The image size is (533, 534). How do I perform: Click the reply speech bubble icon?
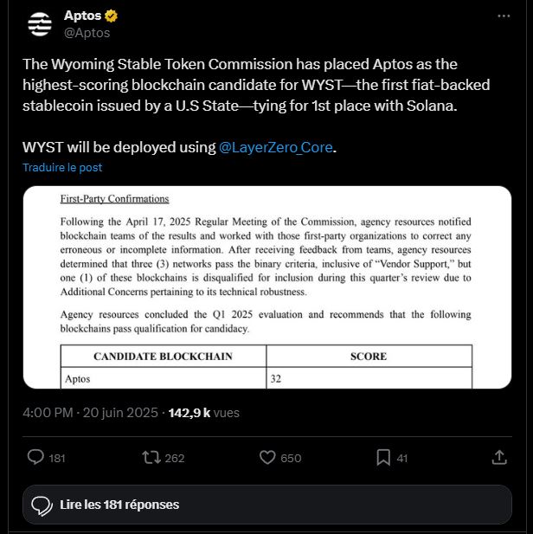coord(36,457)
